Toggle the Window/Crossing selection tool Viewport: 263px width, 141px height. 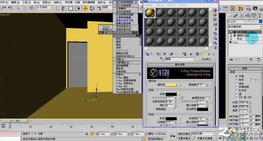[x=77, y=8]
